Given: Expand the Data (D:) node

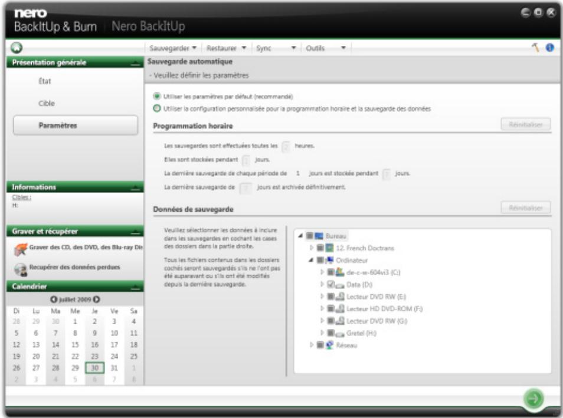Looking at the screenshot, I should pyautogui.click(x=322, y=284).
